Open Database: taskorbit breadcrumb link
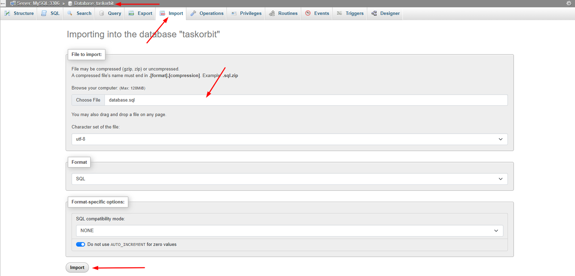The image size is (575, 276). point(94,3)
